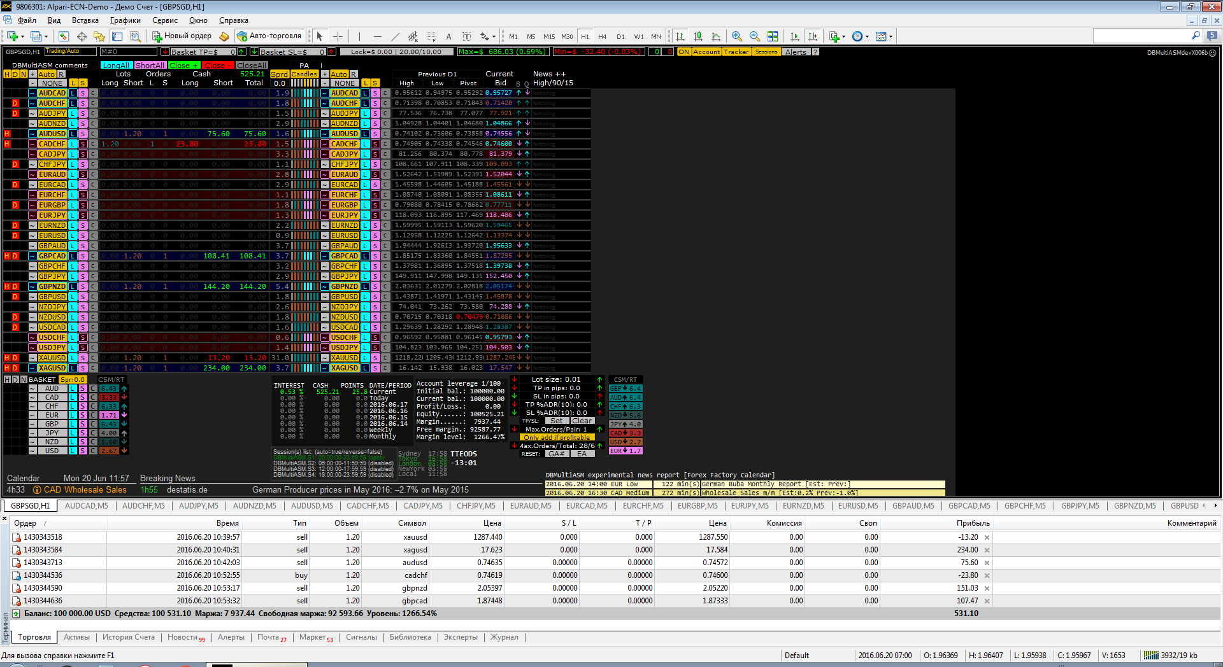The image size is (1223, 667).
Task: Open the Strategy Tester magnifier icon
Action: click(135, 36)
